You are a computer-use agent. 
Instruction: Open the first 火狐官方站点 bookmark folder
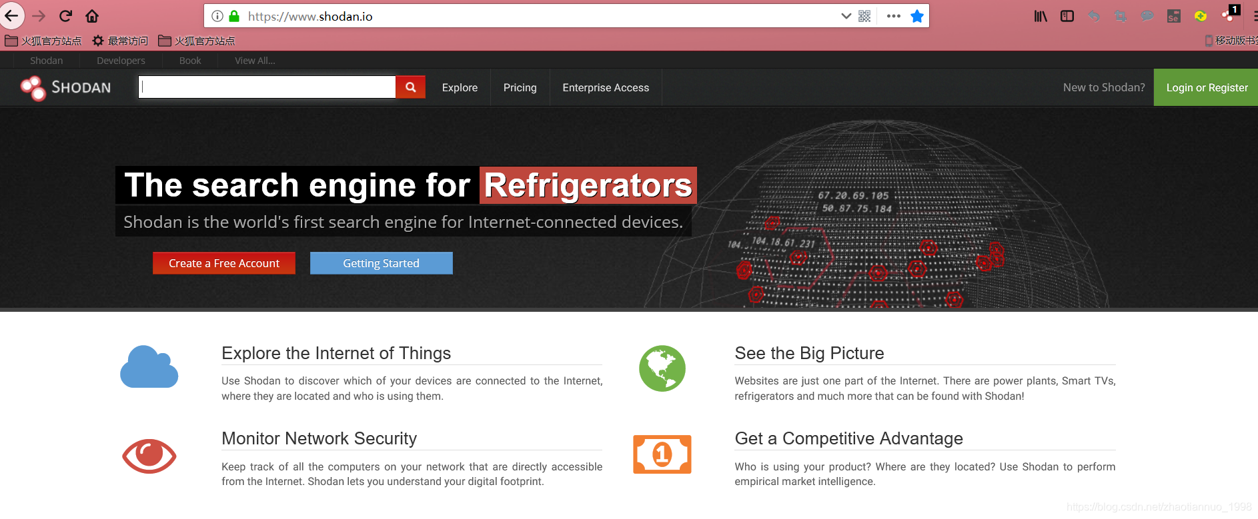tap(43, 41)
